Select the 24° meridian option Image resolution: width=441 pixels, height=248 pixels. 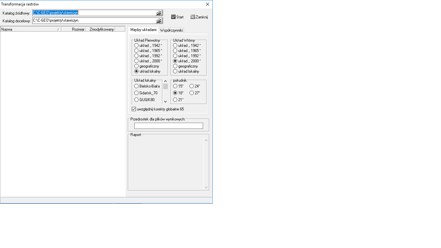click(195, 86)
